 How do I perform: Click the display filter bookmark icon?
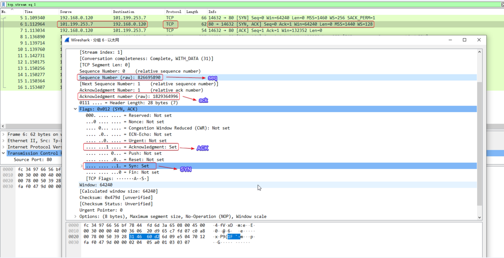pos(3,4)
